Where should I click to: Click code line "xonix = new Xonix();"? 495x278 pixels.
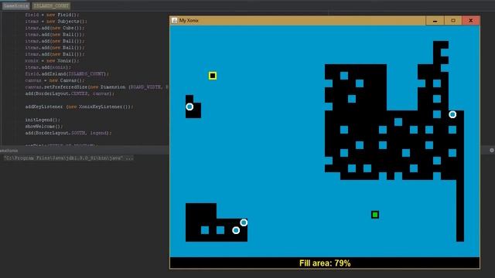pyautogui.click(x=52, y=61)
